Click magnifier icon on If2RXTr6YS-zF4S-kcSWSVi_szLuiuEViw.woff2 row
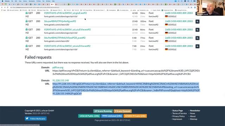The image size is (225, 126). [198, 30]
